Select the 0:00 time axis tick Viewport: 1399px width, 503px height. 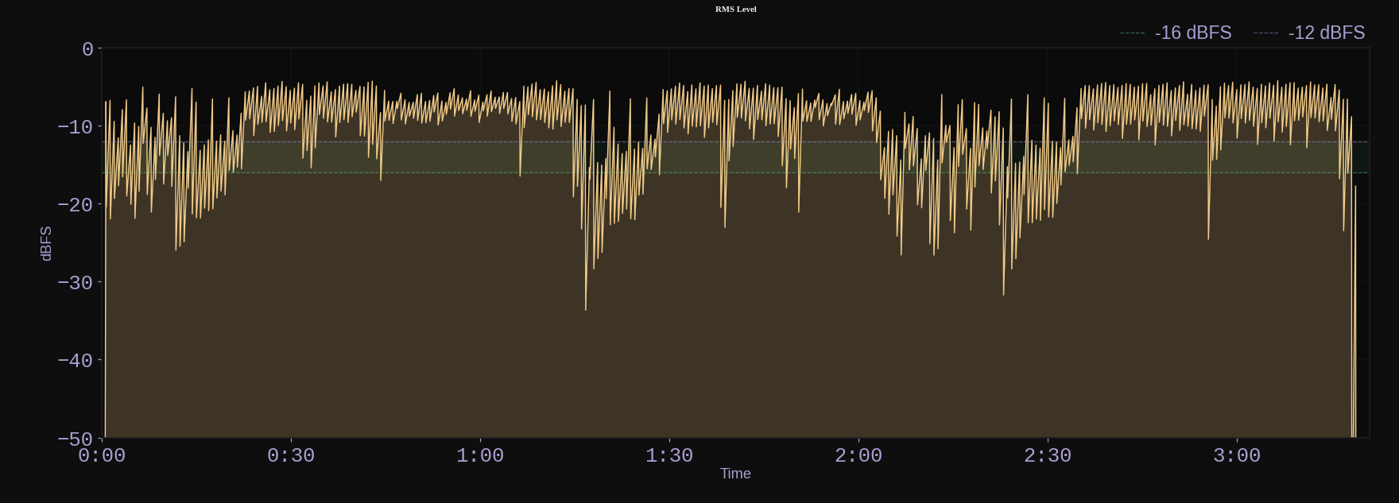click(x=102, y=456)
